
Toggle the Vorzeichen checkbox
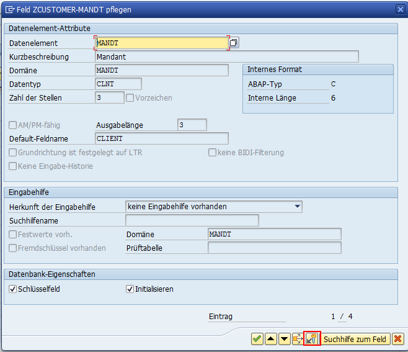click(130, 98)
